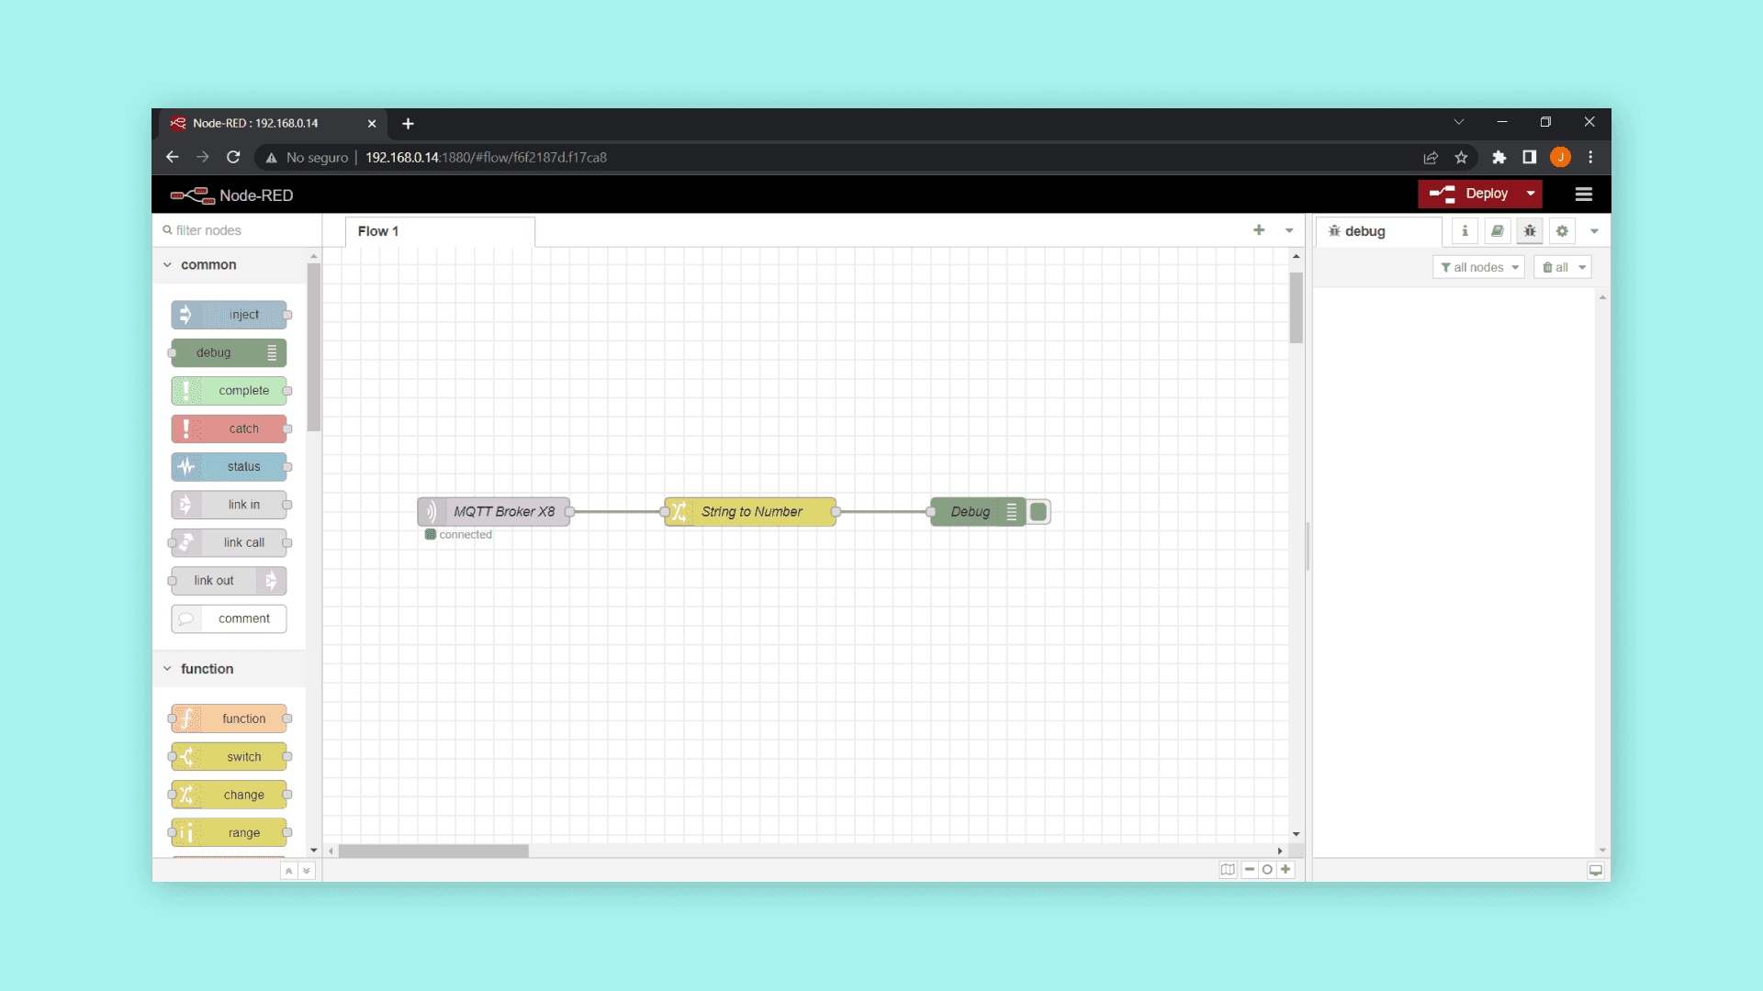1763x991 pixels.
Task: Select the debug sidebar tab
Action: (1364, 231)
